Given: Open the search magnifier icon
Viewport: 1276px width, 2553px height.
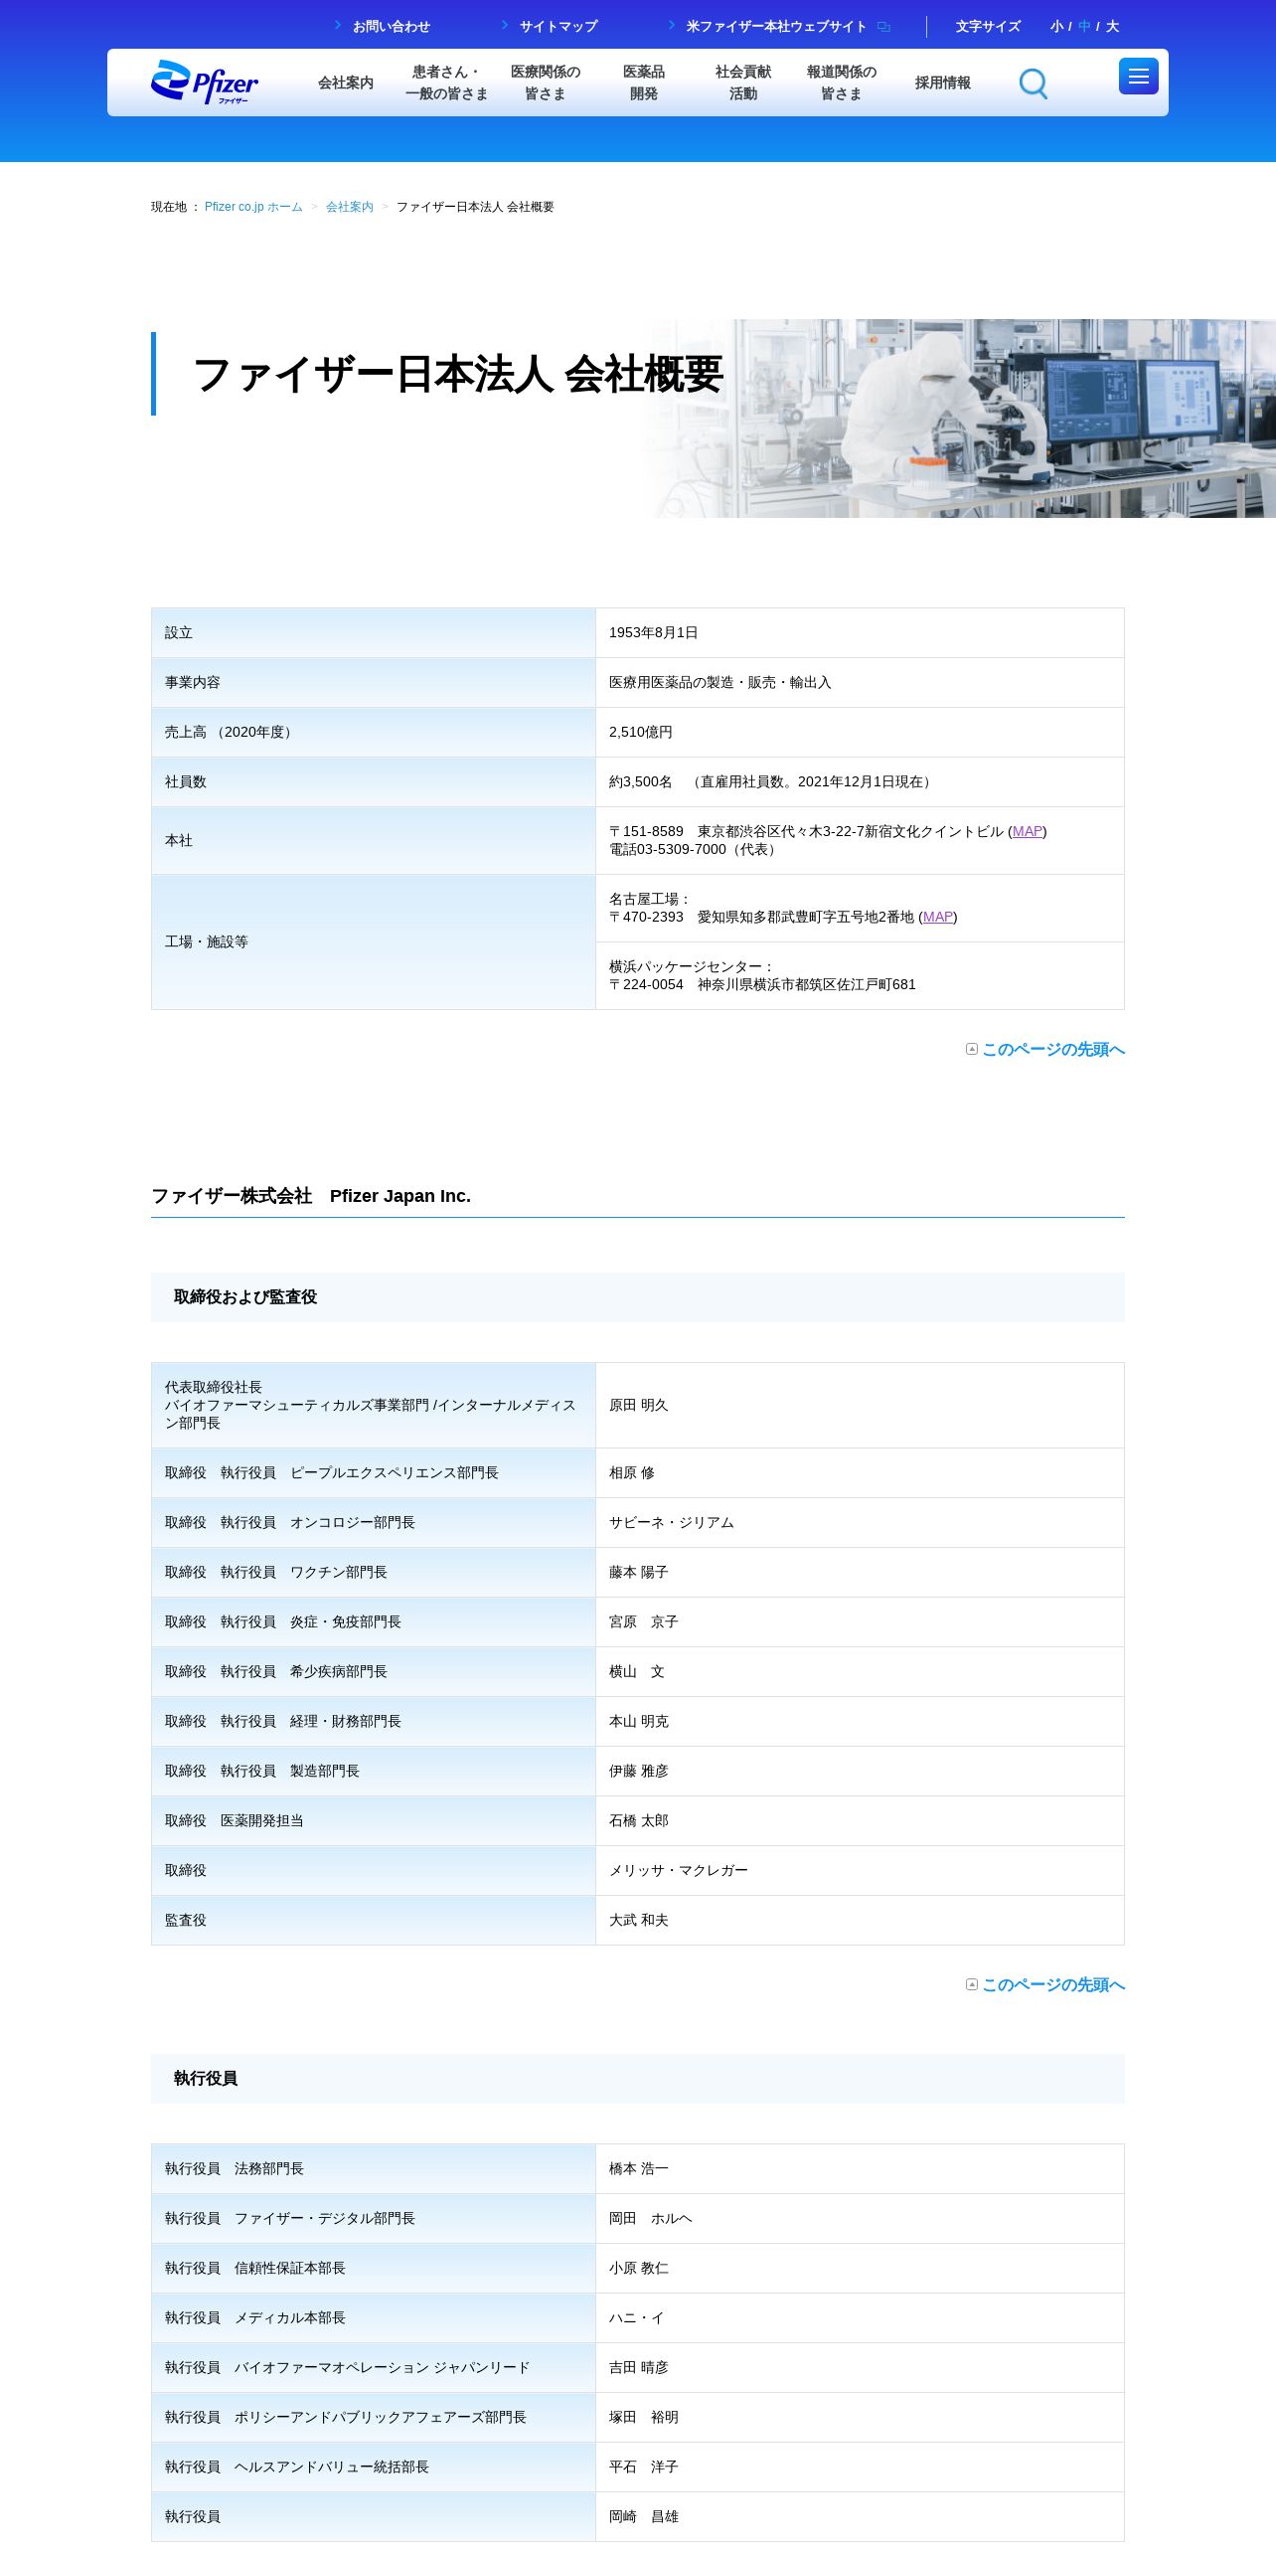Looking at the screenshot, I should coord(1034,84).
